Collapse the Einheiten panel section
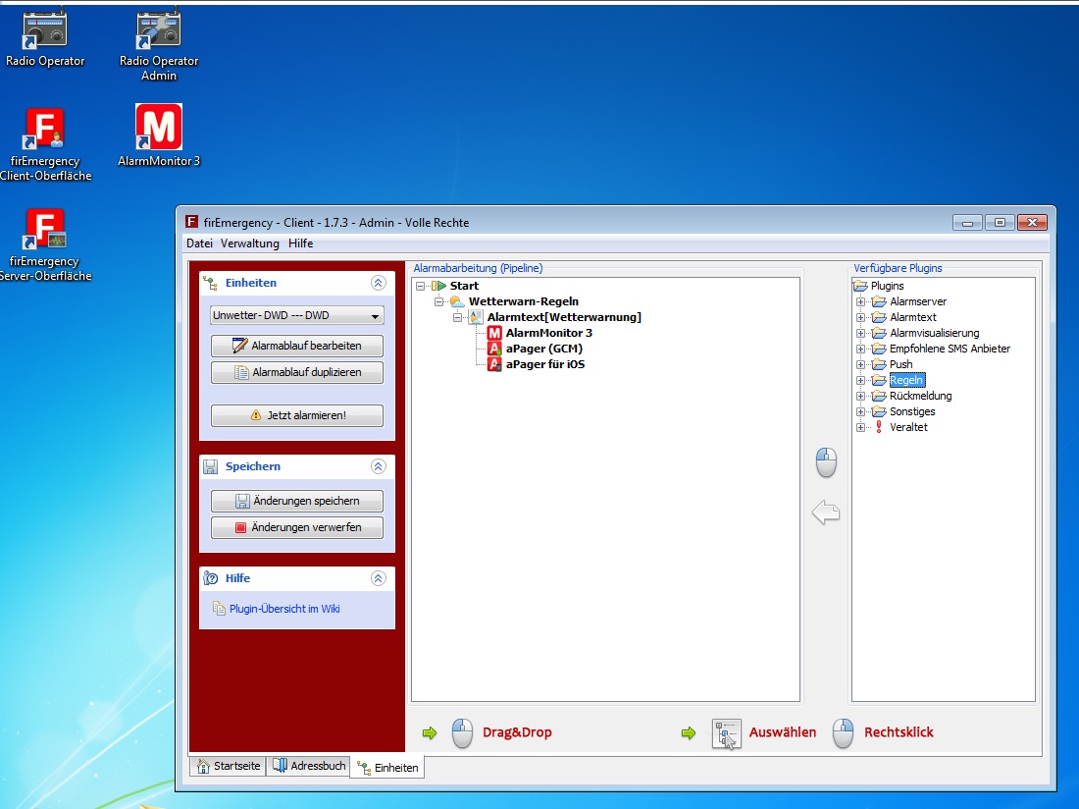Image resolution: width=1079 pixels, height=809 pixels. (x=378, y=283)
